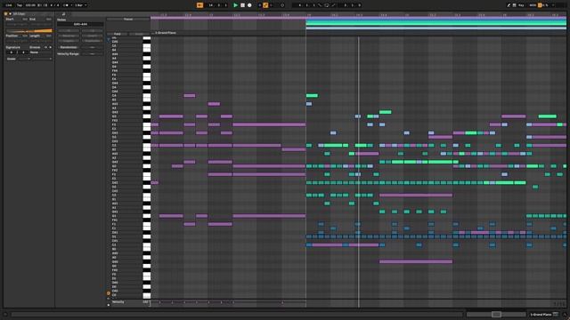
Task: Open the Groove None dropdown
Action: [40, 52]
